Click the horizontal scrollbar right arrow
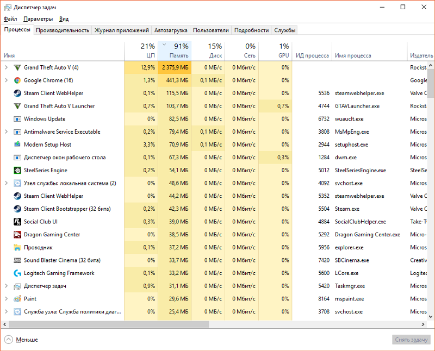The image size is (435, 351). pyautogui.click(x=423, y=324)
